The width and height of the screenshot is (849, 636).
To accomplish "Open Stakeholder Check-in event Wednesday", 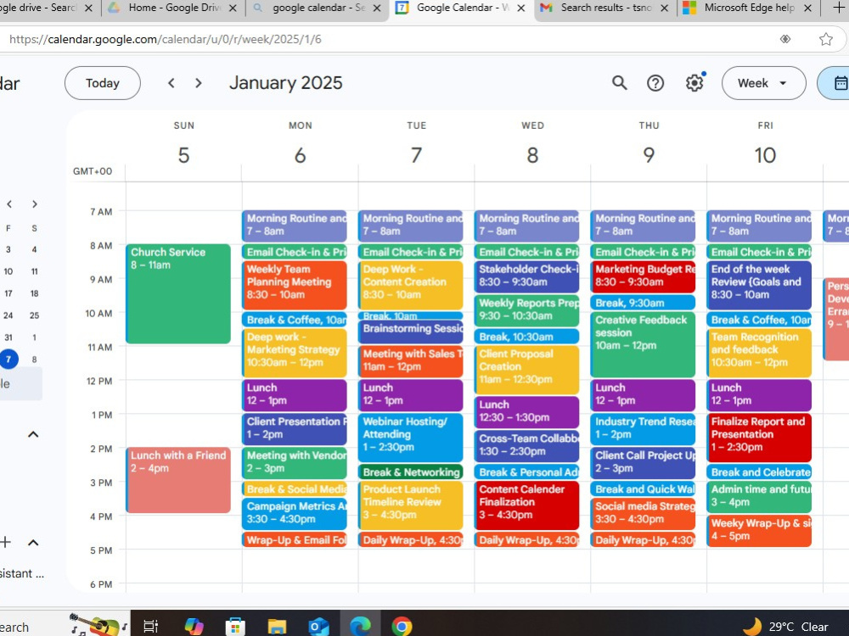I will pyautogui.click(x=526, y=276).
